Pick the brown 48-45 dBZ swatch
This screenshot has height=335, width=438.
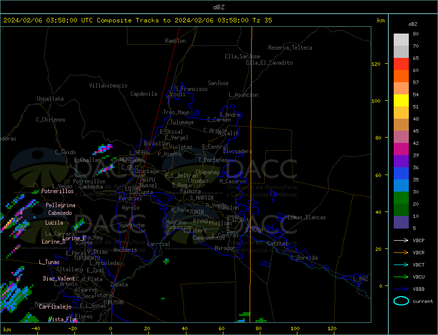pyautogui.click(x=401, y=125)
